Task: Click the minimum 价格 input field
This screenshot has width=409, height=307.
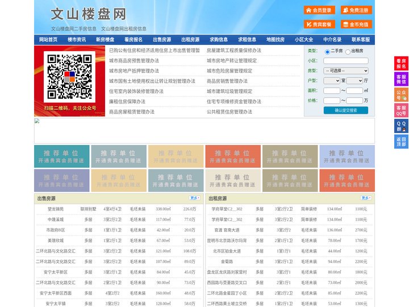Action: tap(332, 101)
